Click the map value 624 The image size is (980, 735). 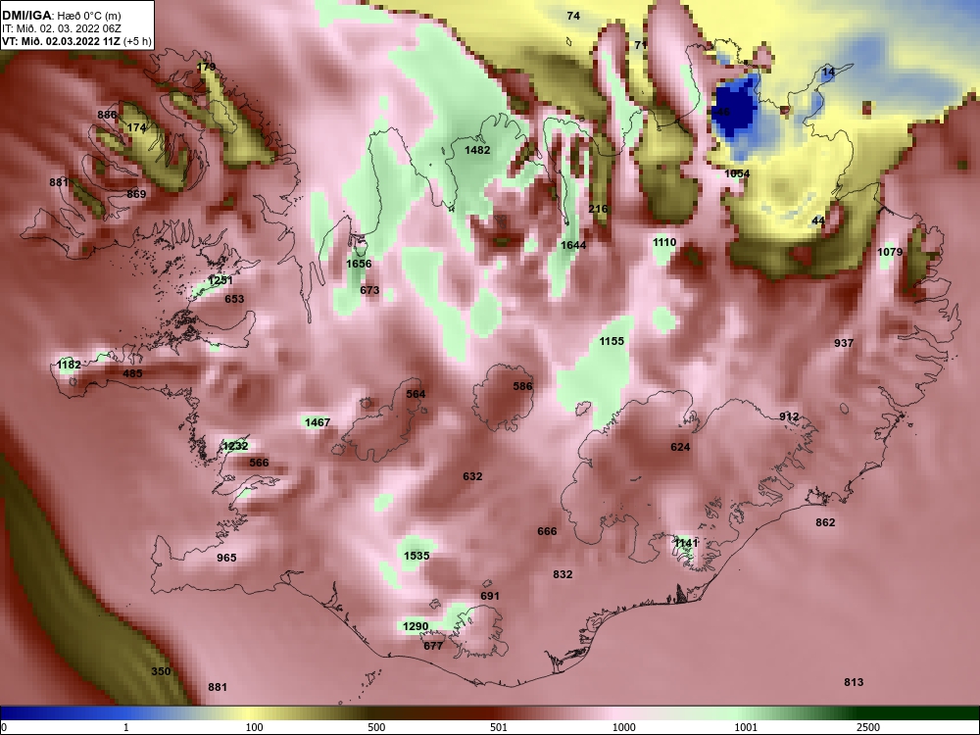680,447
